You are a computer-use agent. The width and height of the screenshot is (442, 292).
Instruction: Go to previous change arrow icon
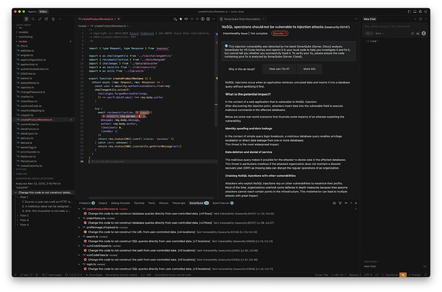click(186, 19)
